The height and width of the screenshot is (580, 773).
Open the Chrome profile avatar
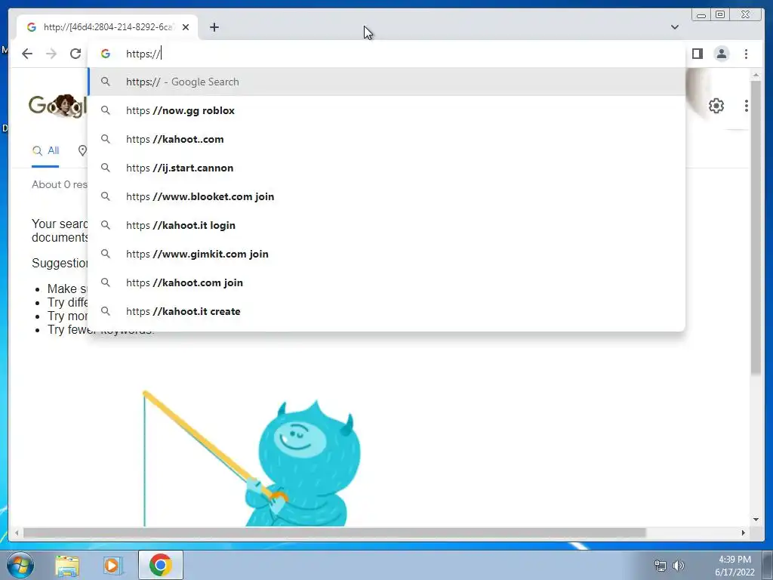(x=722, y=54)
